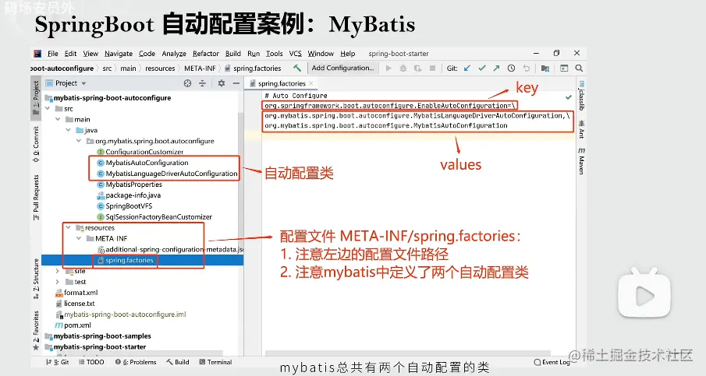
Task: Click the Build hammer icon in toolbar
Action: 297,69
